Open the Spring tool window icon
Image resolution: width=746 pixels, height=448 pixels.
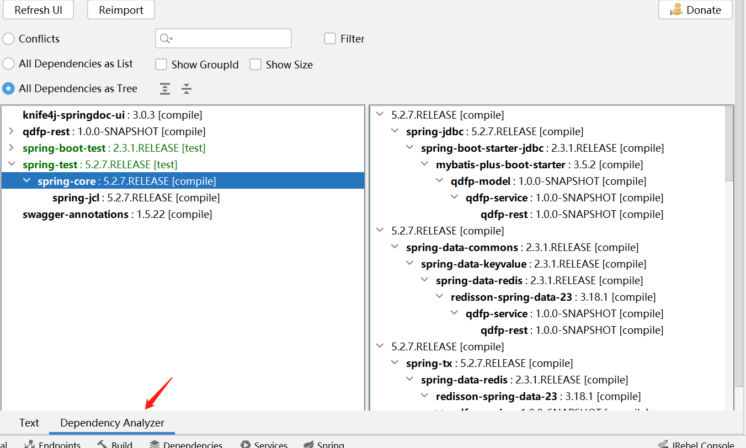coord(308,445)
